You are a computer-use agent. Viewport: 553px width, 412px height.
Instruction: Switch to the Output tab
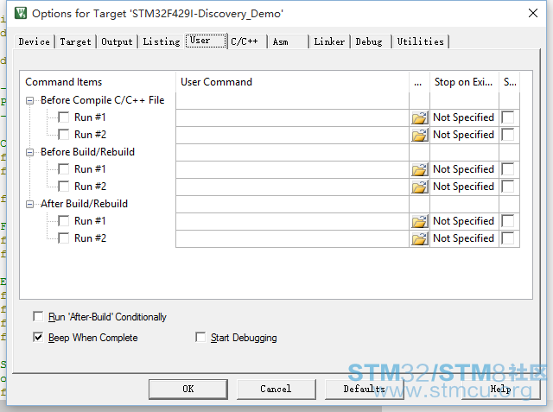pos(118,42)
